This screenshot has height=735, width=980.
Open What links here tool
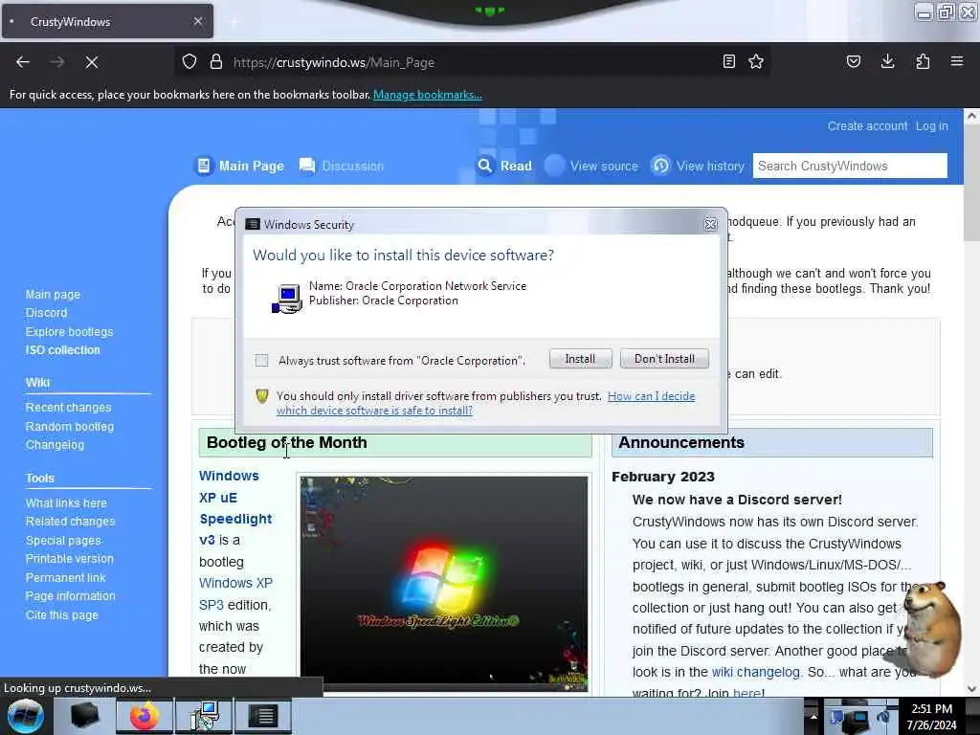click(x=66, y=502)
